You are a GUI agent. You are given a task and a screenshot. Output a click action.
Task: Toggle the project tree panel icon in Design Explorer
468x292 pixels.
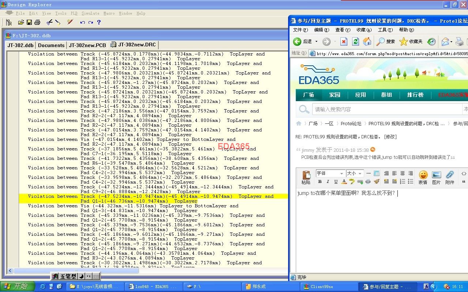pyautogui.click(x=9, y=22)
